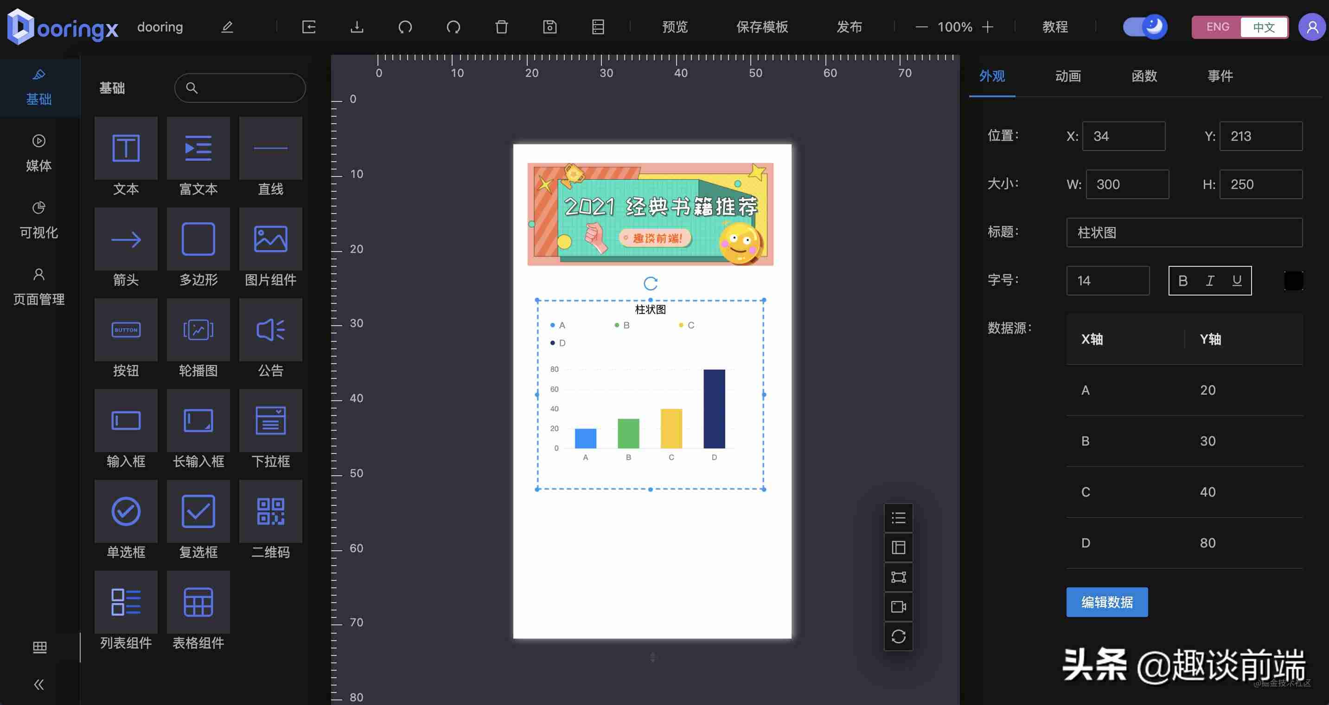Toggle underline on the chart title

click(1237, 281)
